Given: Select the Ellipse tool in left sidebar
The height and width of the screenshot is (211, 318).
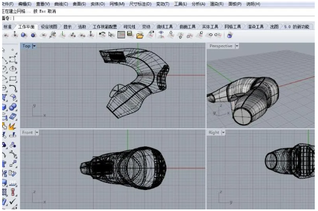Looking at the screenshot, I should [x=13, y=69].
